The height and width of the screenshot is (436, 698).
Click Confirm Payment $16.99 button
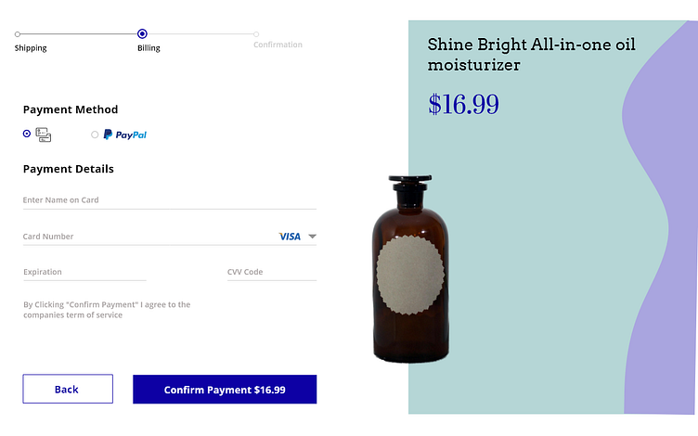(x=225, y=390)
